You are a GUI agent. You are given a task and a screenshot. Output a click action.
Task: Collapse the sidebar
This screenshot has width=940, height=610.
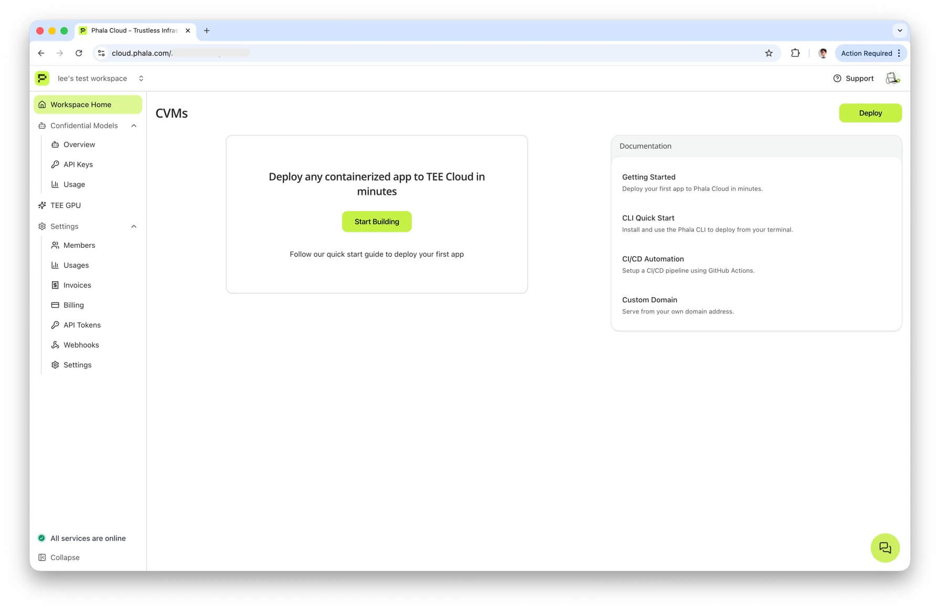click(x=59, y=557)
